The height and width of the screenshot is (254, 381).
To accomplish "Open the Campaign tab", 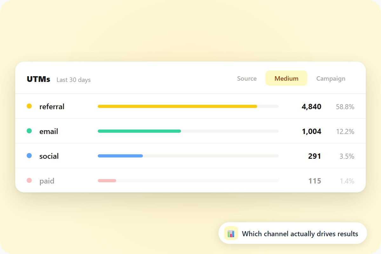I will pyautogui.click(x=331, y=78).
